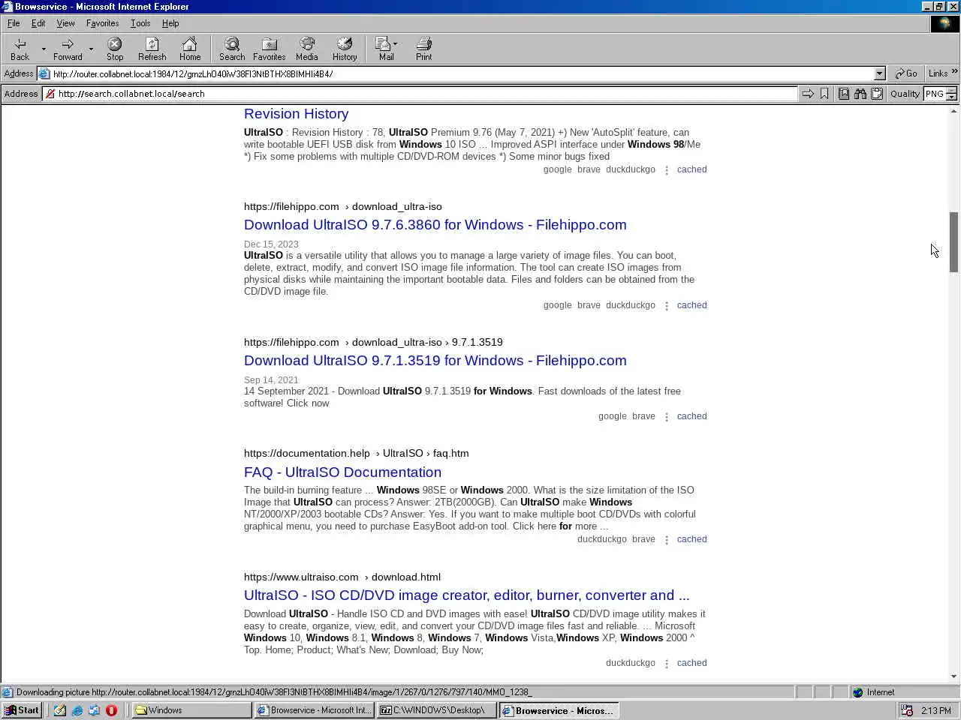Open the Back button history dropdown arrow
Screen dimensions: 961x720
coord(44,49)
